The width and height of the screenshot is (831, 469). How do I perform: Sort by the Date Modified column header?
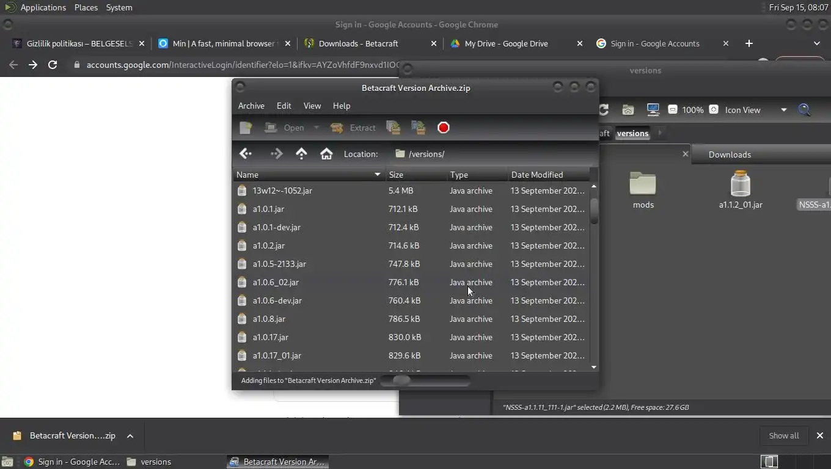tap(548, 175)
